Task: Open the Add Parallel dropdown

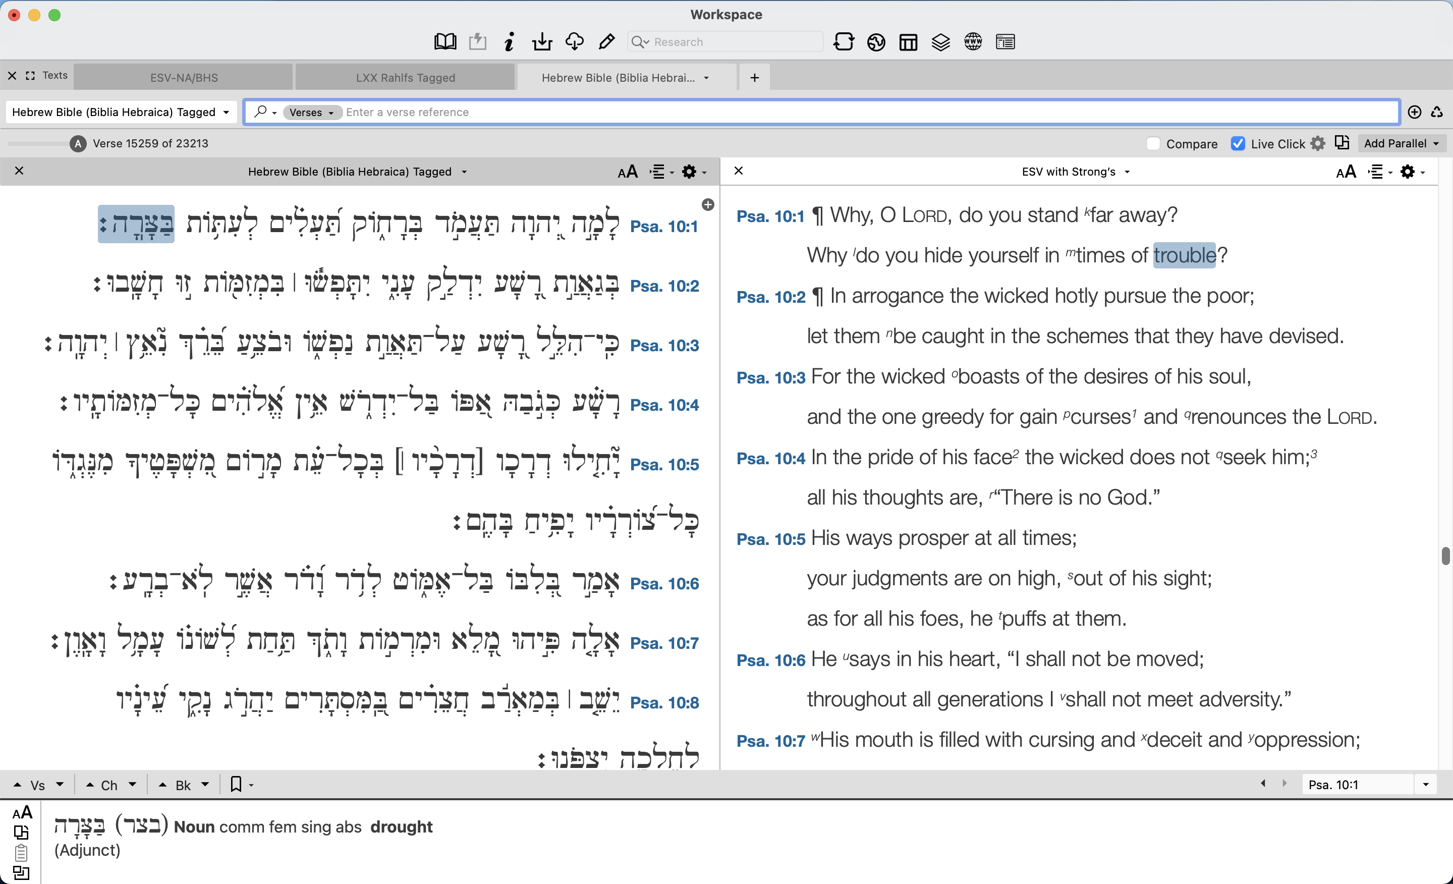Action: [x=1401, y=143]
